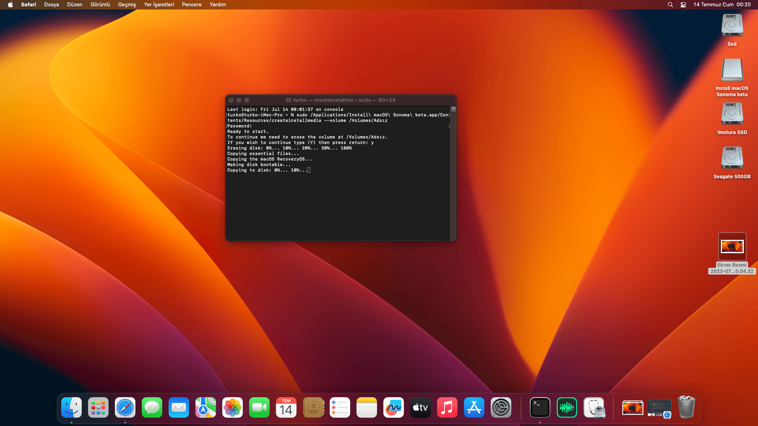Viewport: 758px width, 426px height.
Task: Open Freeform from the Dock
Action: coord(393,407)
